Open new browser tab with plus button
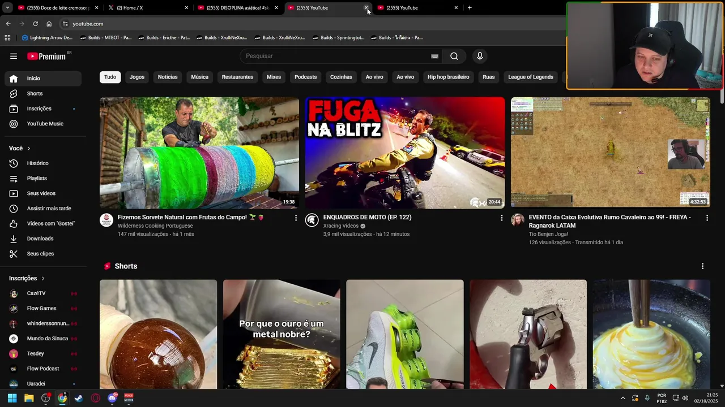This screenshot has width=725, height=407. 470,8
